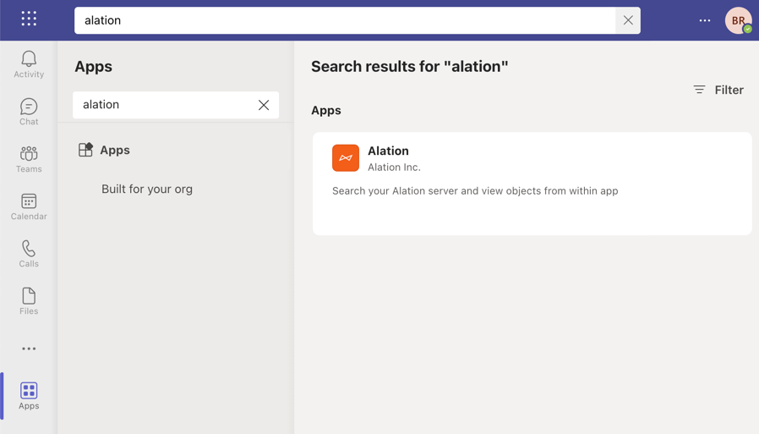
Task: Open the Alation app card
Action: coord(532,184)
